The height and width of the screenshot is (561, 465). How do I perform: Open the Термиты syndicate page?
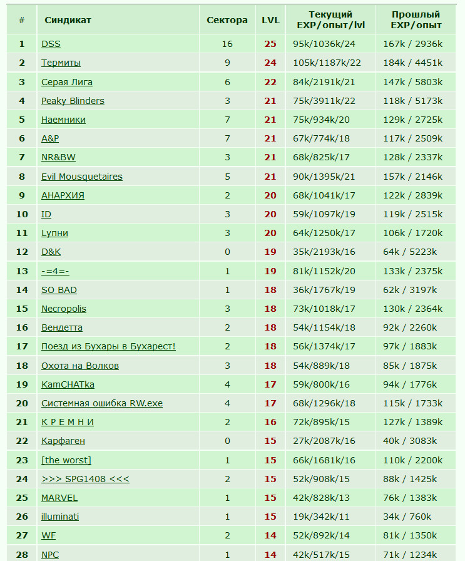(61, 63)
